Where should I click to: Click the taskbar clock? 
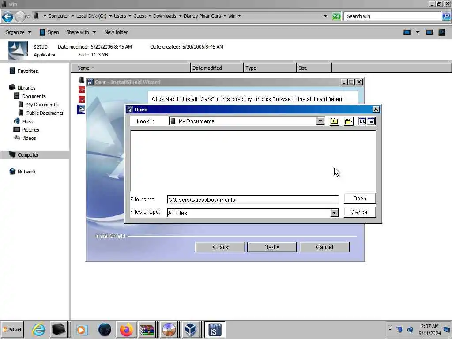(x=429, y=330)
